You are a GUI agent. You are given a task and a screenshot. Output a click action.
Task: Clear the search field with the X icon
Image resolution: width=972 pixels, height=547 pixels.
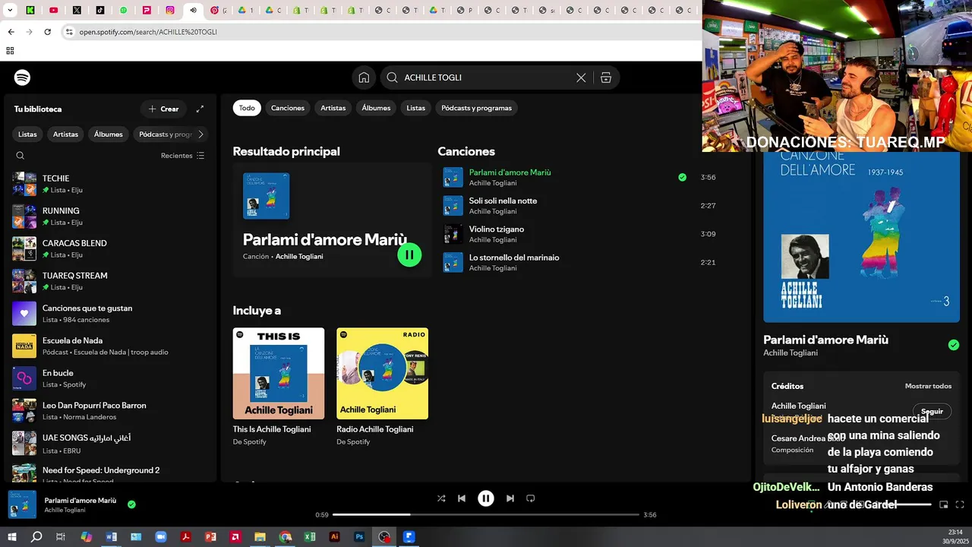(581, 77)
